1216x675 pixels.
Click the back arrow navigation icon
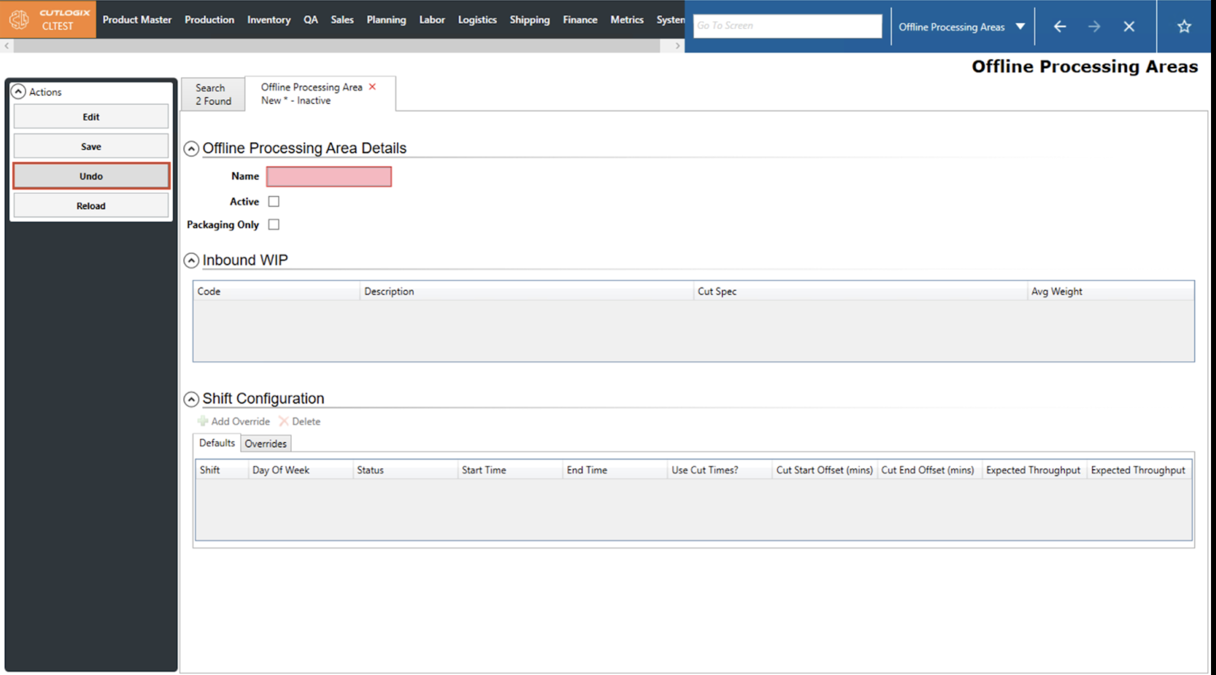(1060, 27)
